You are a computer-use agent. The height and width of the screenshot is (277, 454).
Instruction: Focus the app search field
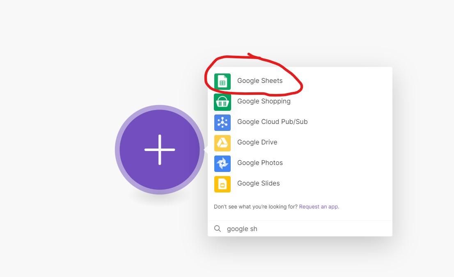300,229
